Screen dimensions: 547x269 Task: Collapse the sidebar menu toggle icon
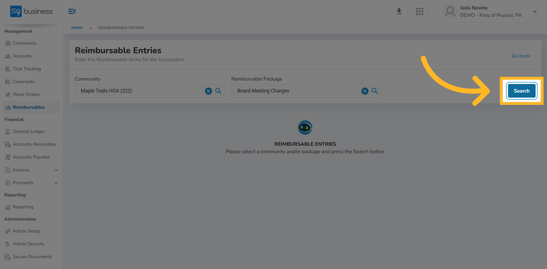[72, 11]
